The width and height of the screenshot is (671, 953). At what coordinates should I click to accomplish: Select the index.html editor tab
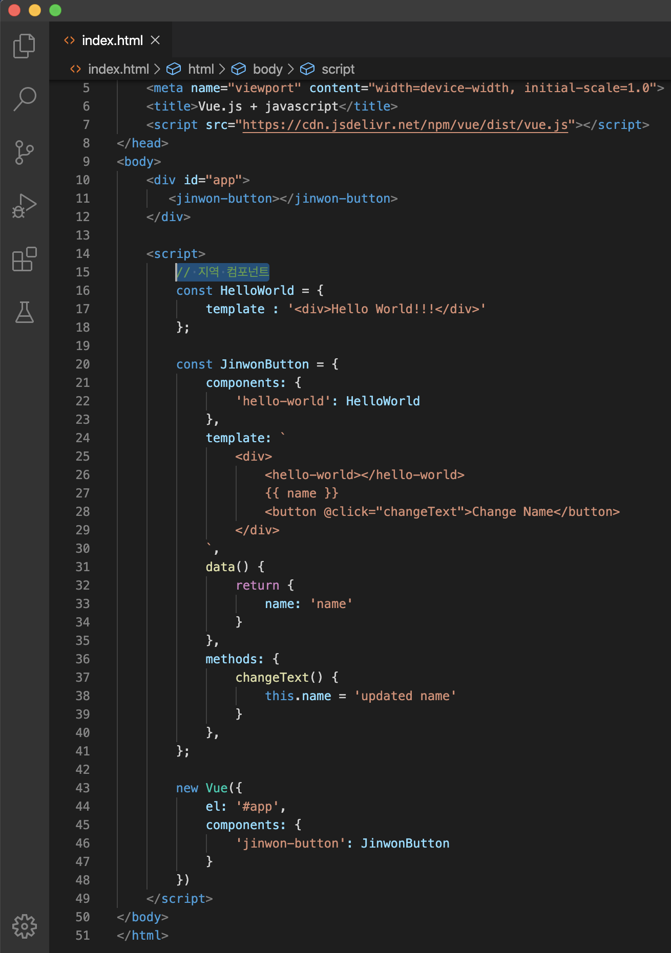point(111,40)
